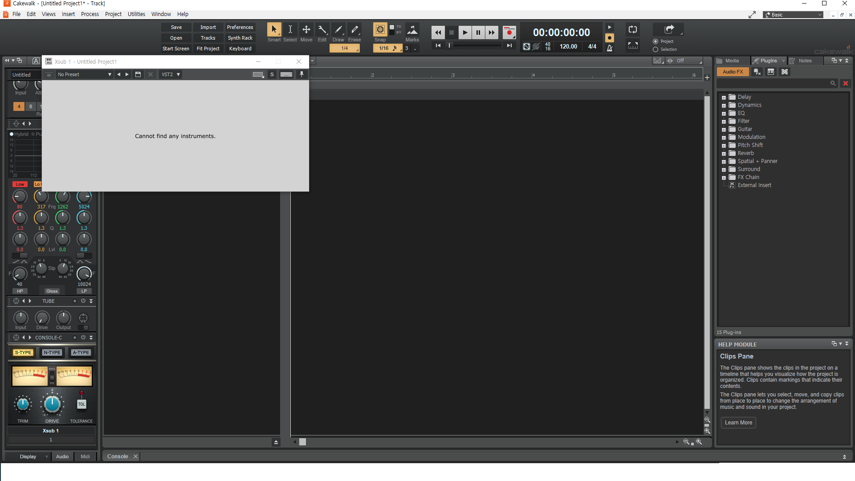Click the Export share icon
The height and width of the screenshot is (481, 855).
pyautogui.click(x=669, y=30)
